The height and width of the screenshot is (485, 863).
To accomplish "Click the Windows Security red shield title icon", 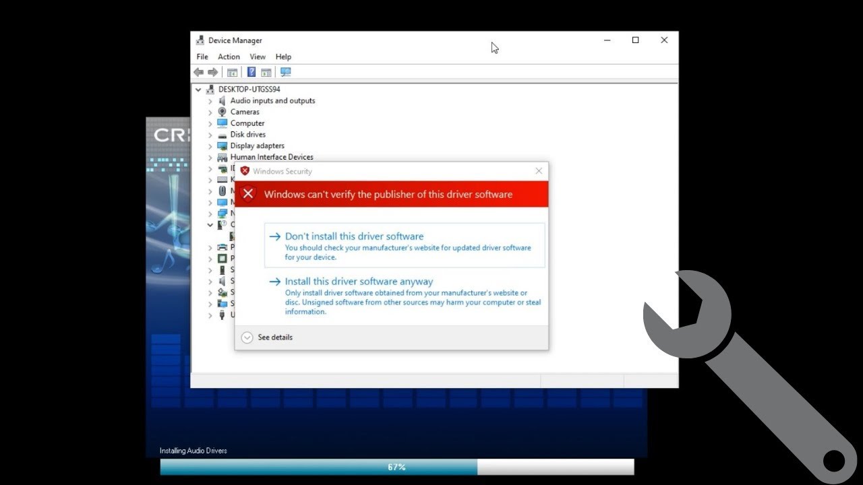I will pos(245,171).
